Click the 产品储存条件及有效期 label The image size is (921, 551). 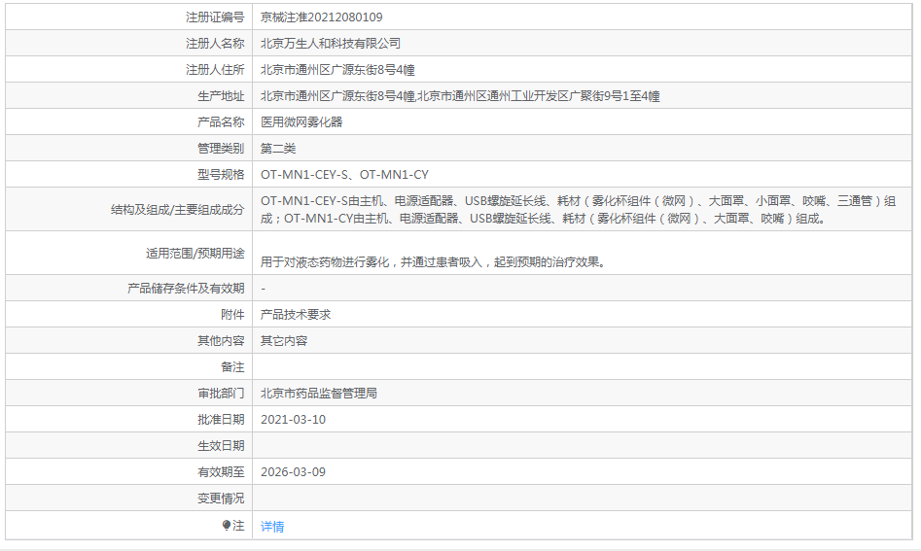pyautogui.click(x=186, y=288)
